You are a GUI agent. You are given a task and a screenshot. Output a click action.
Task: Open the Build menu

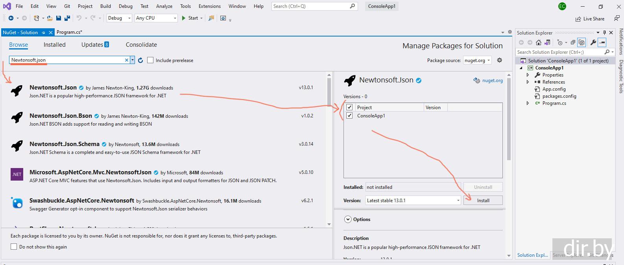point(105,6)
